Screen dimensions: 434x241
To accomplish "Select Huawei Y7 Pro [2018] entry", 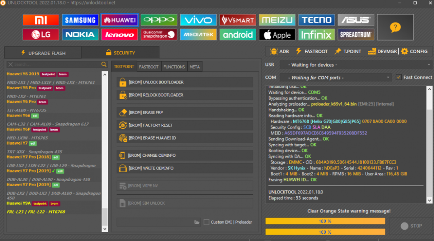I will [x=29, y=157].
